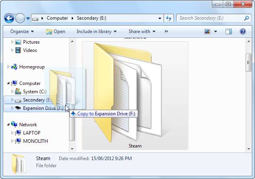Show more toolbar commands chevron

(166, 31)
